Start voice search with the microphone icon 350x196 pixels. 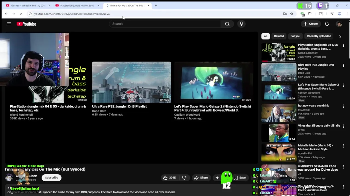pos(241,24)
